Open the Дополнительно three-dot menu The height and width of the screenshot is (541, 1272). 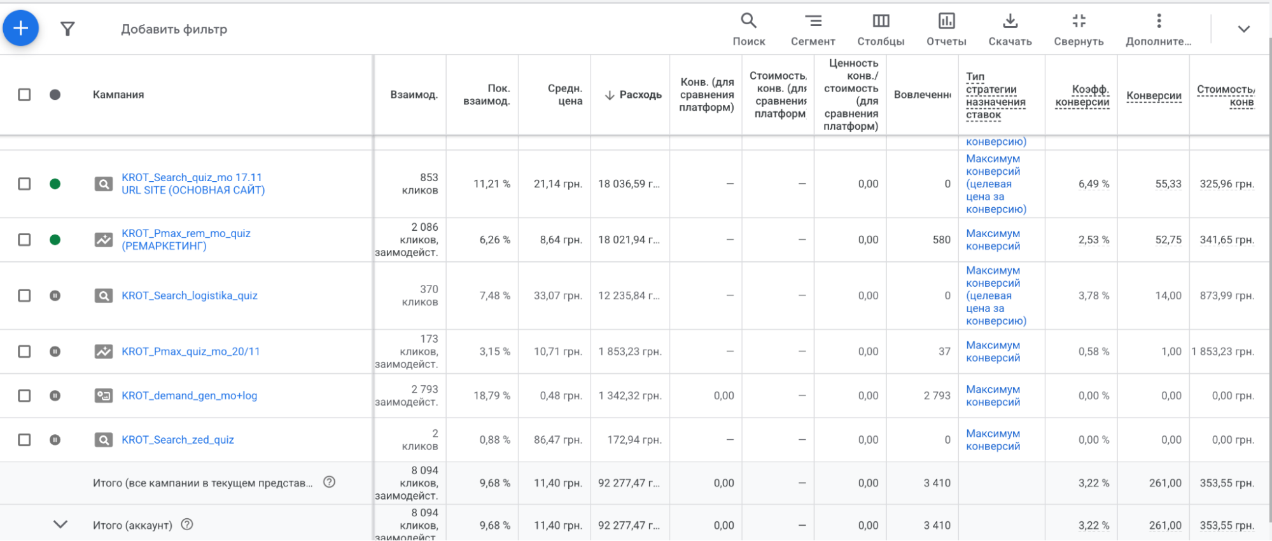point(1158,29)
